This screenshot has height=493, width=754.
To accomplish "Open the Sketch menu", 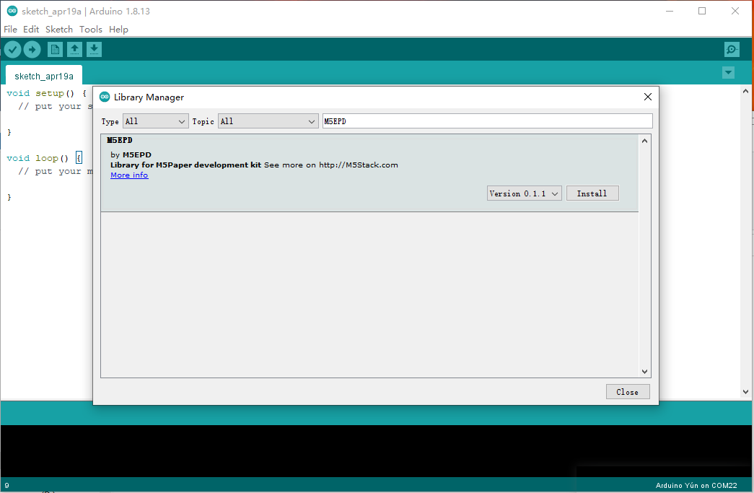I will pos(59,30).
